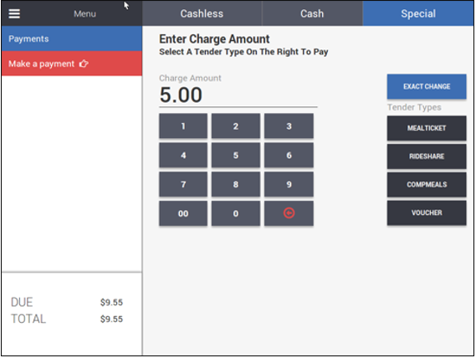Tap the red backspace arrow key

coord(289,213)
